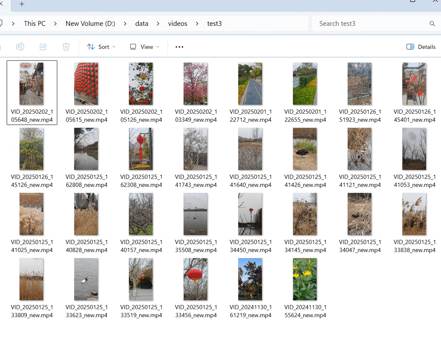Select big lantern video VID_20250125_133456_new.mp4

[x=196, y=279]
